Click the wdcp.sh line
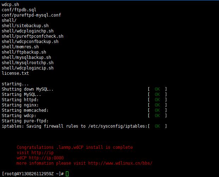This screenshot has height=177, width=219. coord(10,5)
